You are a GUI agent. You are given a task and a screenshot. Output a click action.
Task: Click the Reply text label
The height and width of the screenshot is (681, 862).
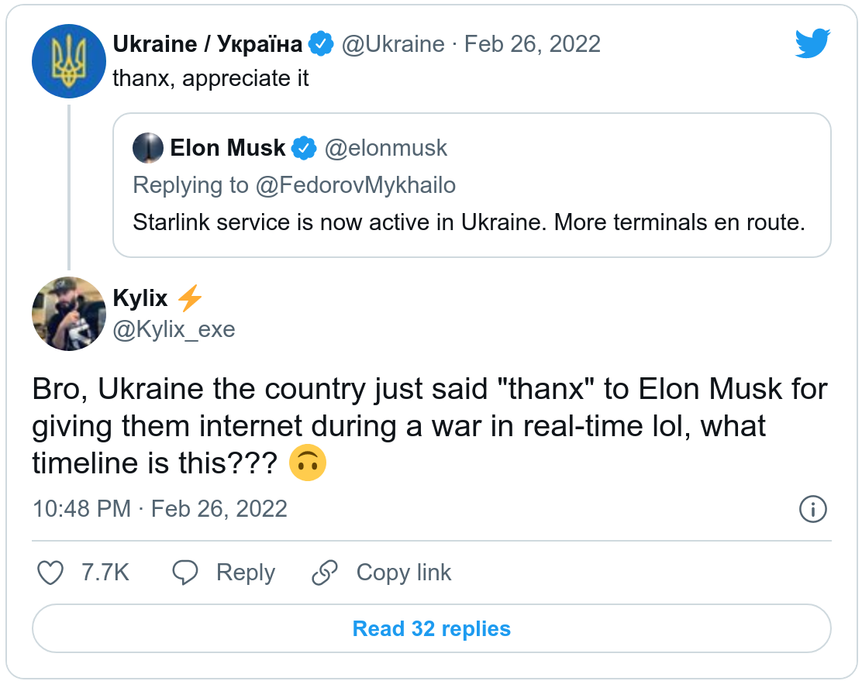(245, 573)
